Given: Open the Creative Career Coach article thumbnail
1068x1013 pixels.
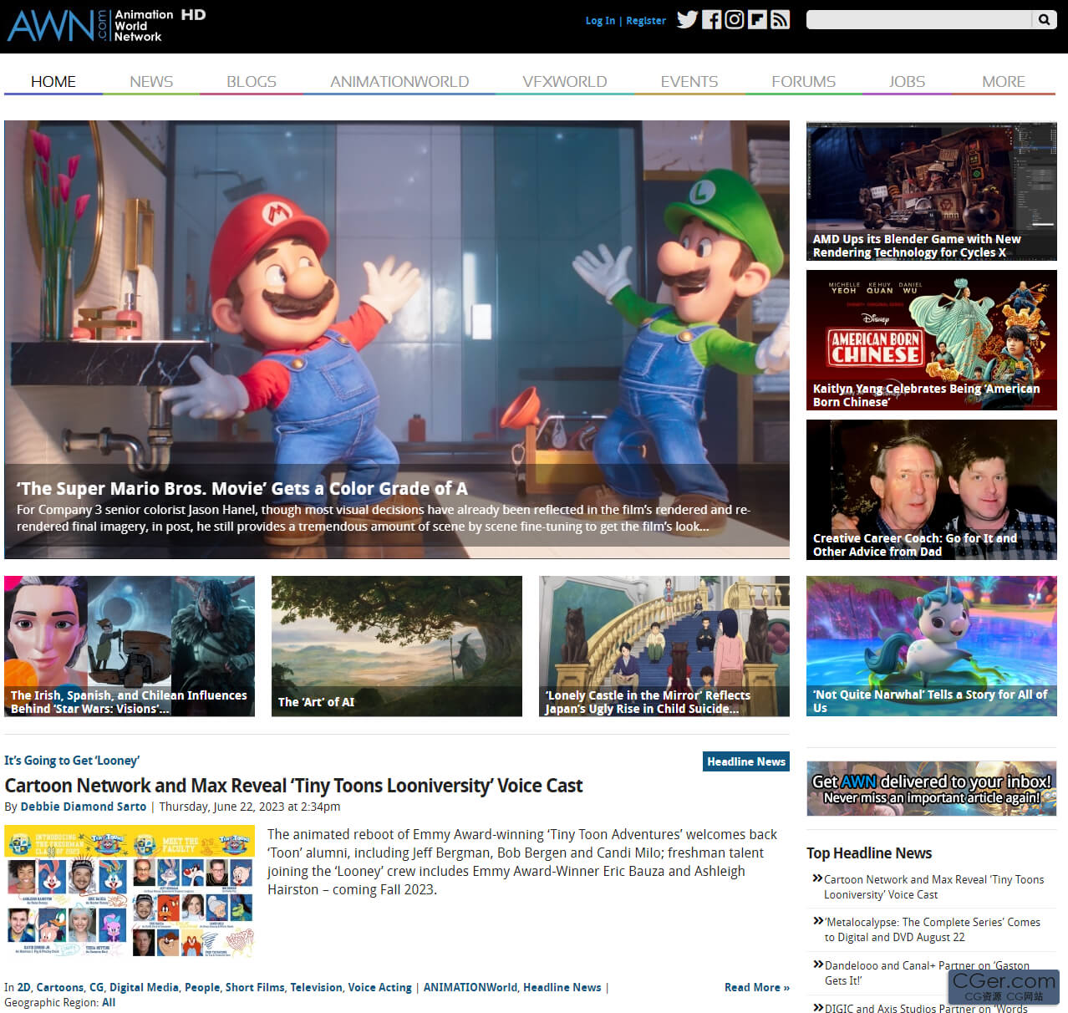Looking at the screenshot, I should coord(932,490).
